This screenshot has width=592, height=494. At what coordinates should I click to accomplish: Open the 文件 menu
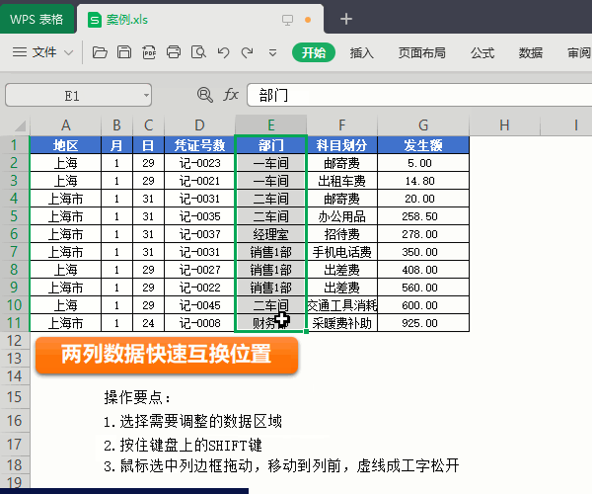[43, 52]
